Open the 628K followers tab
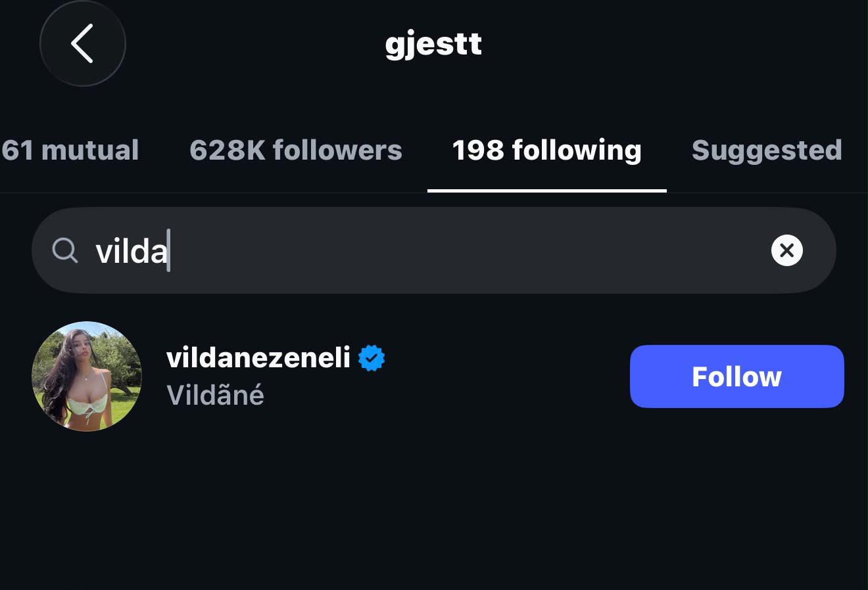Viewport: 868px width, 590px height. click(x=295, y=150)
